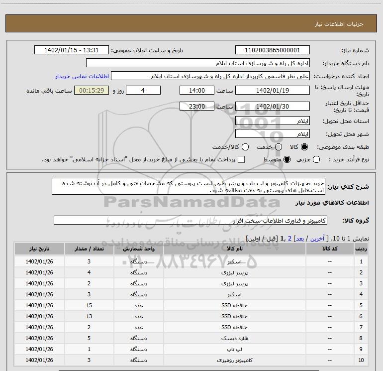Select کامپیوتر رومیزی in row 10
Screen dimensions: 383x371
point(234,360)
